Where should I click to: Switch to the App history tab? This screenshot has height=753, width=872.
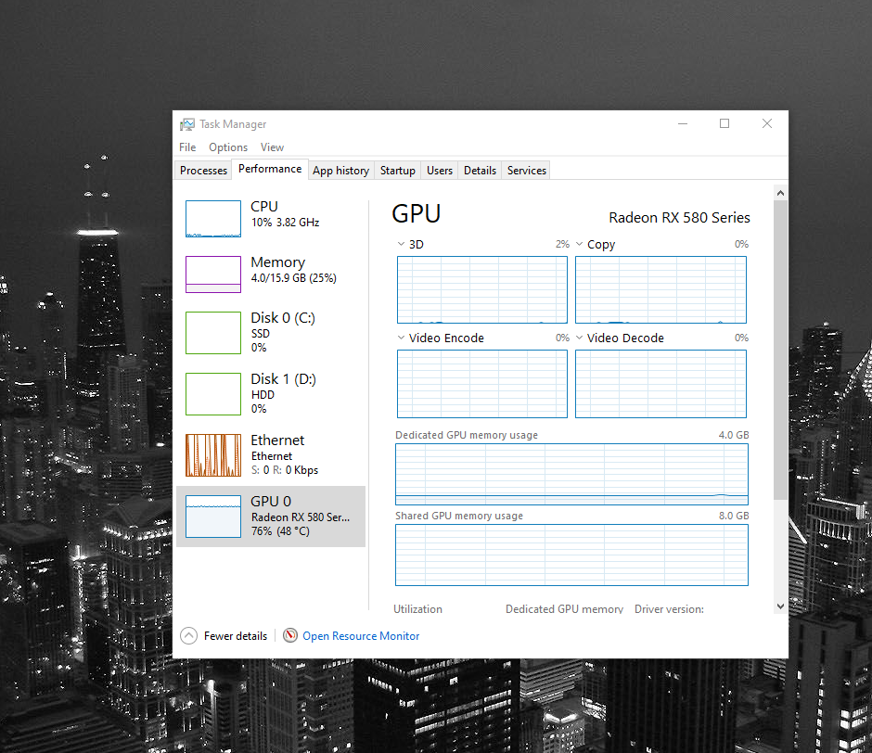pyautogui.click(x=340, y=171)
